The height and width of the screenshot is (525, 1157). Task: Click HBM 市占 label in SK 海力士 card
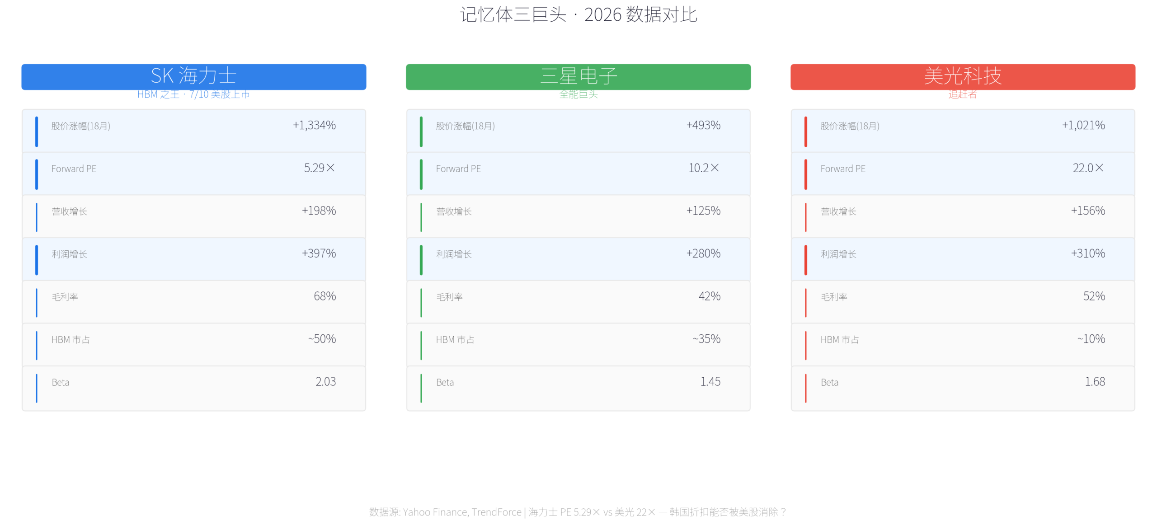pos(71,340)
